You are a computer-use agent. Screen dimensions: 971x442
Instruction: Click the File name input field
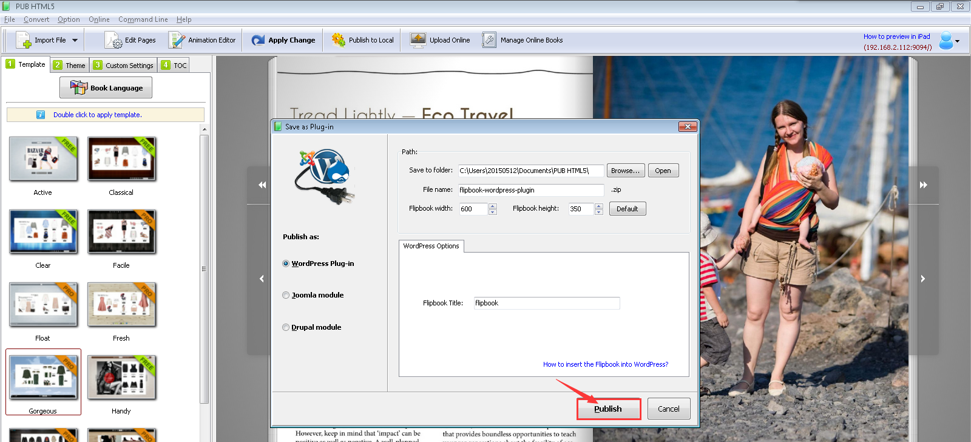(531, 190)
